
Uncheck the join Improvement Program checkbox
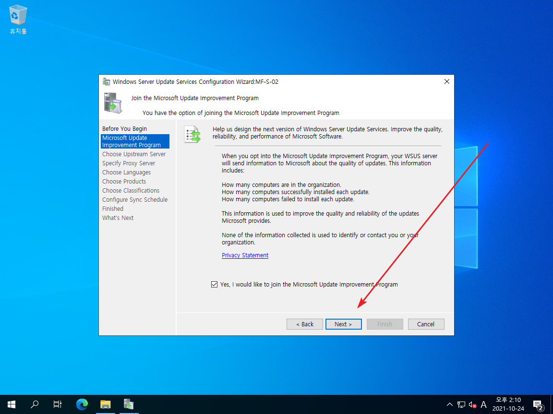(214, 285)
